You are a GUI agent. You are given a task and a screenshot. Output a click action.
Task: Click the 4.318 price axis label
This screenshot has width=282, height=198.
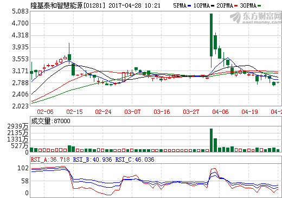(20, 35)
